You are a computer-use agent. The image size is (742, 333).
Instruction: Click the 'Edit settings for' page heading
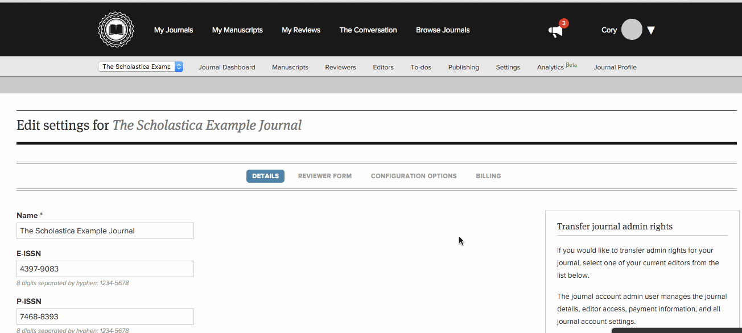coord(159,125)
